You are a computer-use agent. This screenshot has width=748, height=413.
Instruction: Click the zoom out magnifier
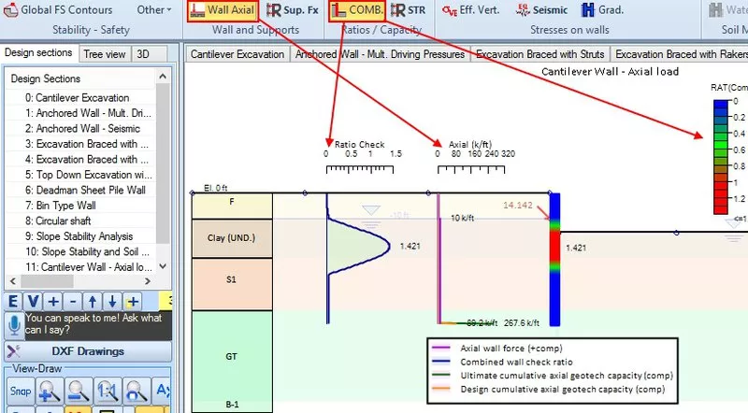click(x=79, y=392)
